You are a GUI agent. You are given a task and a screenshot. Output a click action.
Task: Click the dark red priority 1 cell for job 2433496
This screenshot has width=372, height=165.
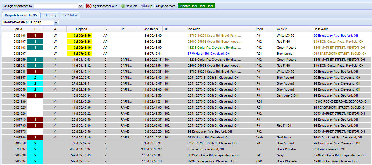[x=35, y=36]
